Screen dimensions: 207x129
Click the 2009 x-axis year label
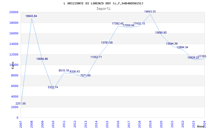point(42,124)
